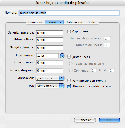Enable the Capitulares checkbox
The width and height of the screenshot is (125, 128).
pos(69,31)
